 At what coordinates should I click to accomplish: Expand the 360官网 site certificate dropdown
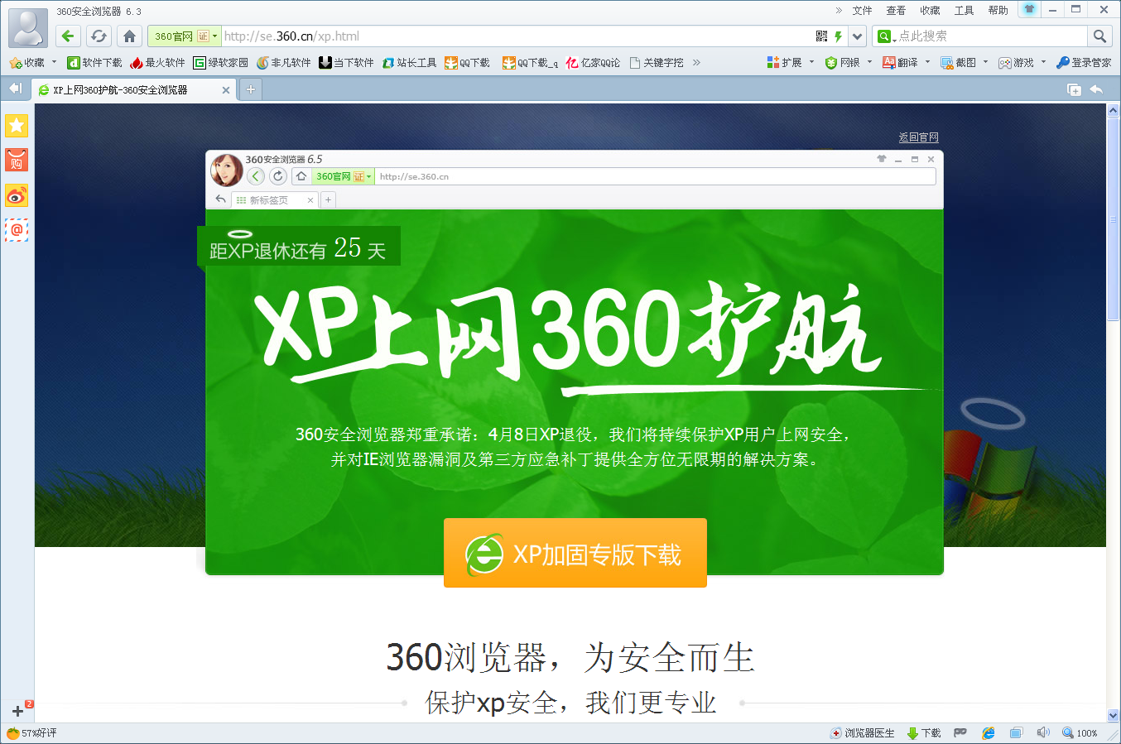[x=215, y=36]
